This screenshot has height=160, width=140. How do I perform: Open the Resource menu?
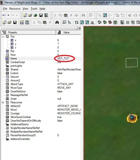15,9
